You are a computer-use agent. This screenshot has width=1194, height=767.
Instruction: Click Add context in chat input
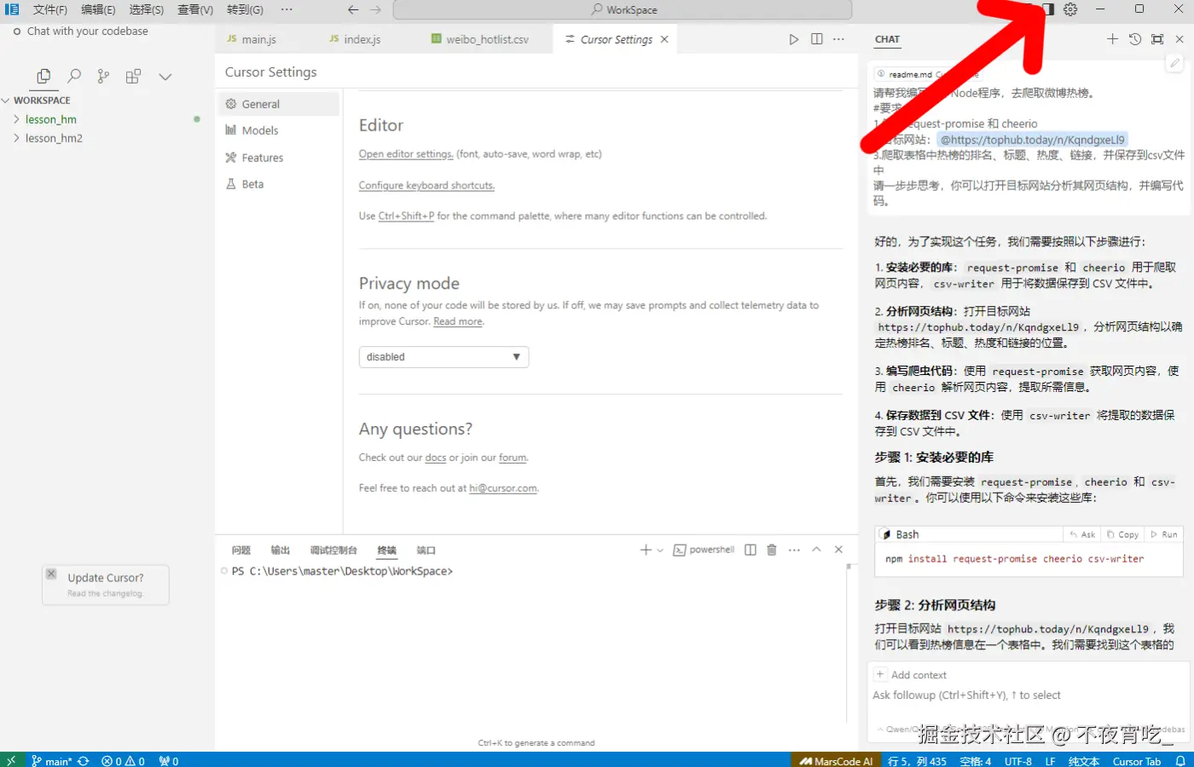tap(911, 675)
